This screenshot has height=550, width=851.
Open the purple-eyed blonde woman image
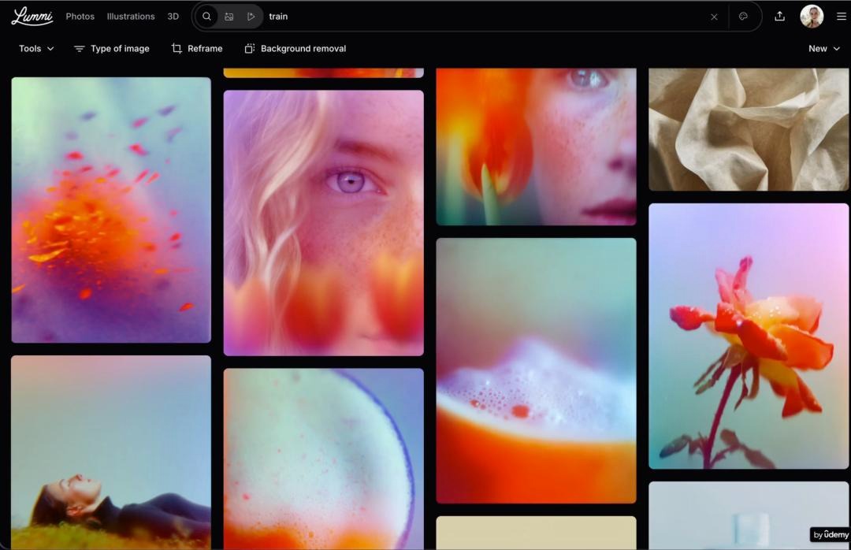324,223
